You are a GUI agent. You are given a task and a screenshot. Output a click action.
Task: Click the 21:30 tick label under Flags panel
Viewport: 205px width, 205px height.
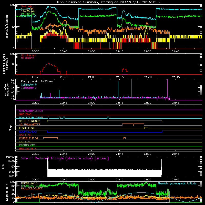(x=148, y=154)
